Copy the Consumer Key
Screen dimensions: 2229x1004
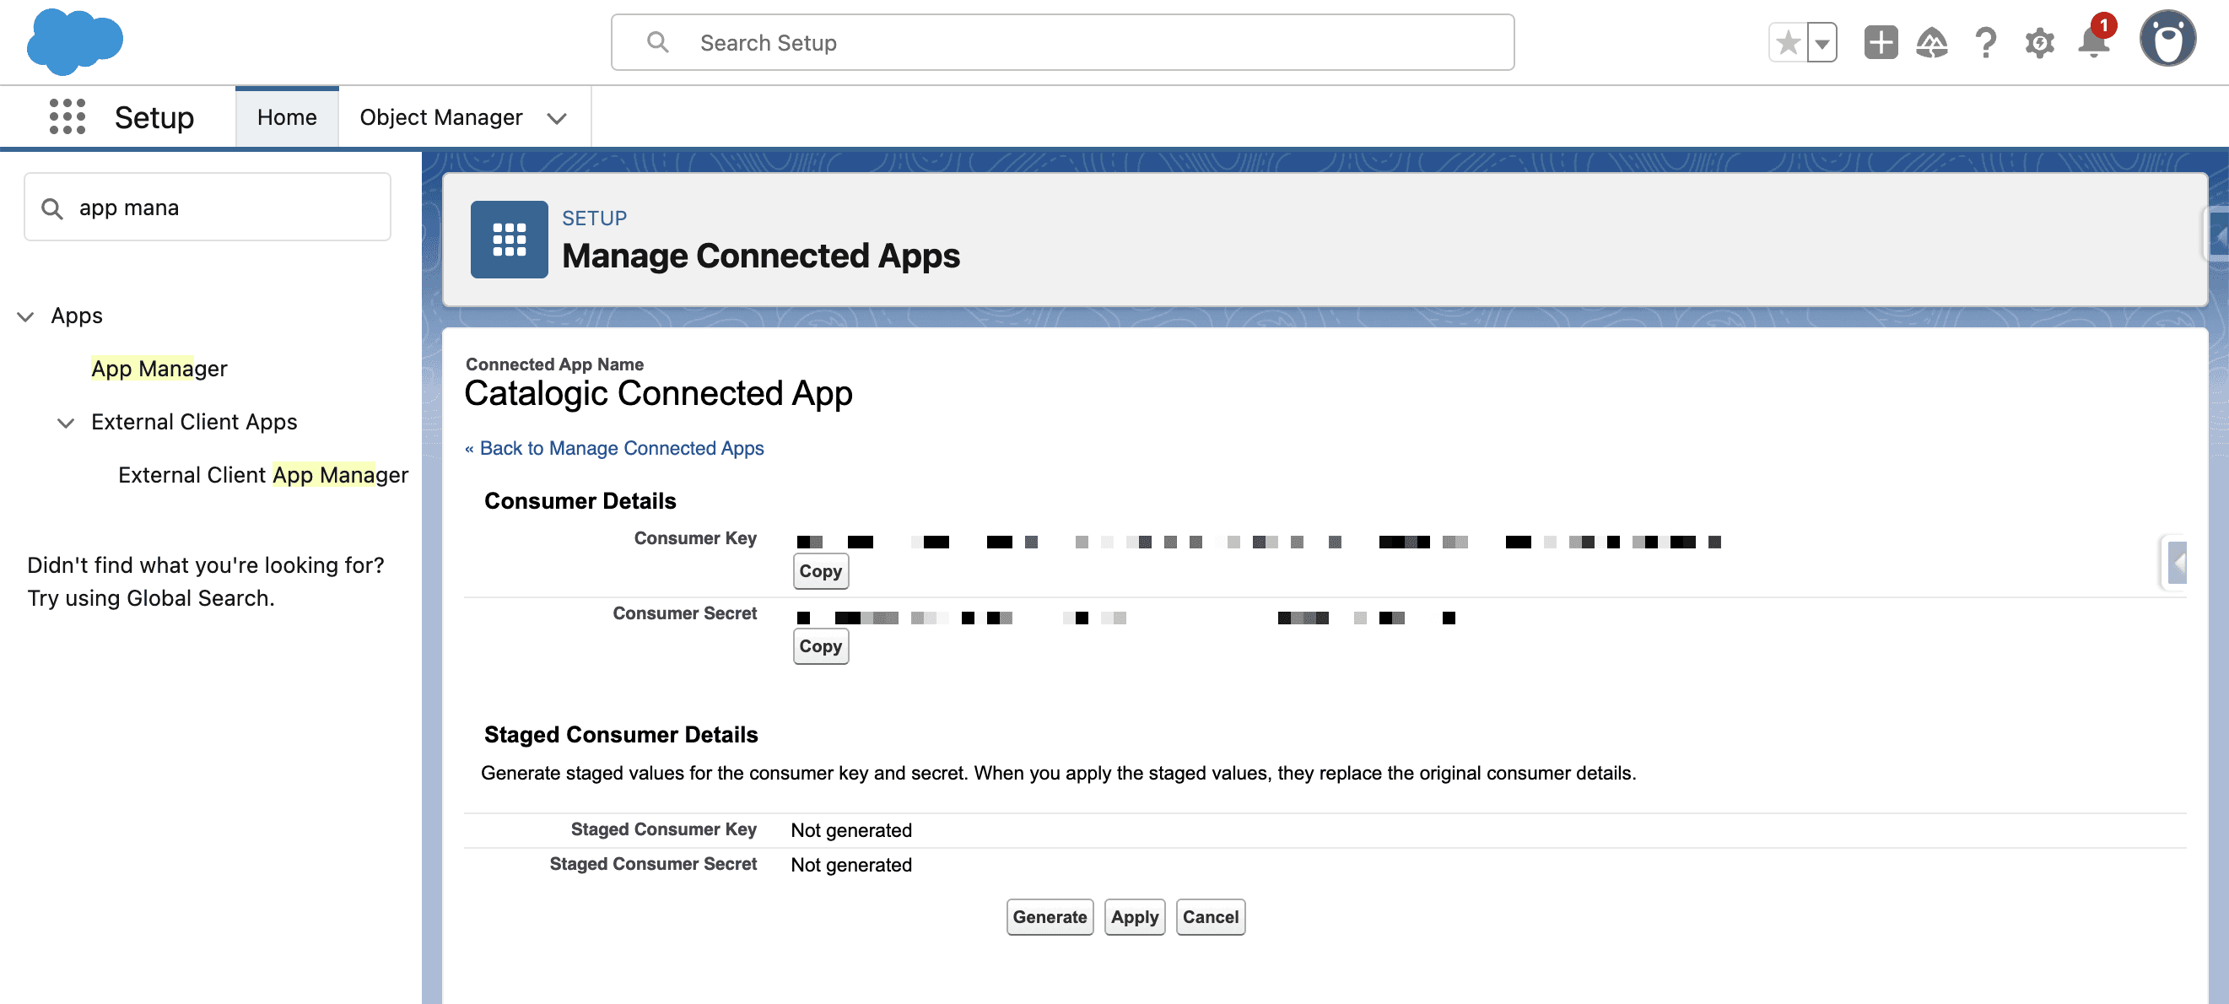[819, 571]
